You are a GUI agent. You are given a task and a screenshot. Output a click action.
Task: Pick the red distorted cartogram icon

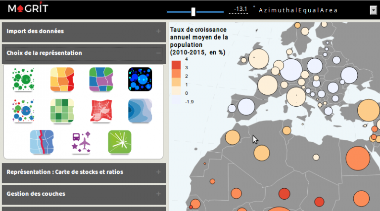pos(101,111)
